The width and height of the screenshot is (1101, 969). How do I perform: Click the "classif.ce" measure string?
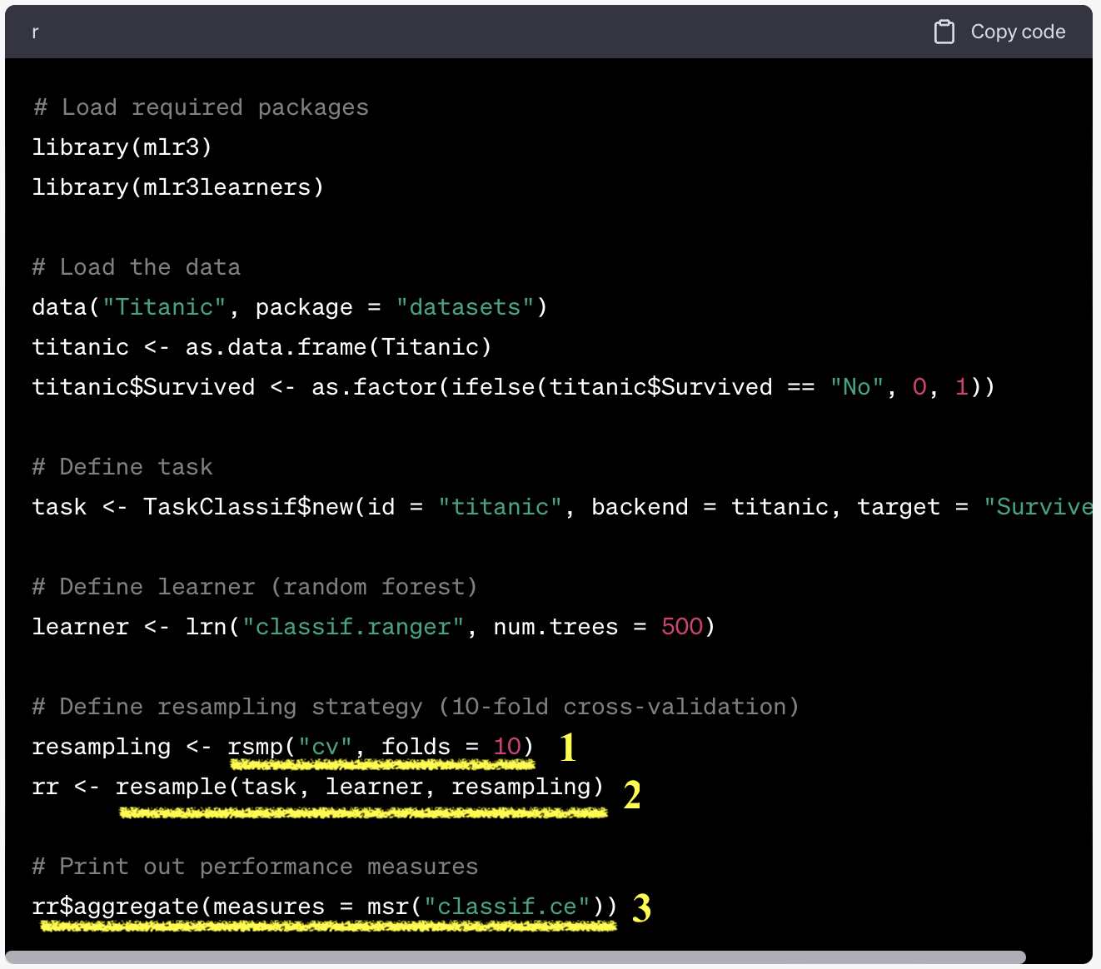tap(507, 907)
